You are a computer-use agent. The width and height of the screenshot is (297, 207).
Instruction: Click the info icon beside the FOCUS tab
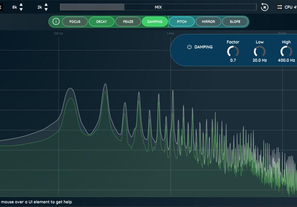56,21
